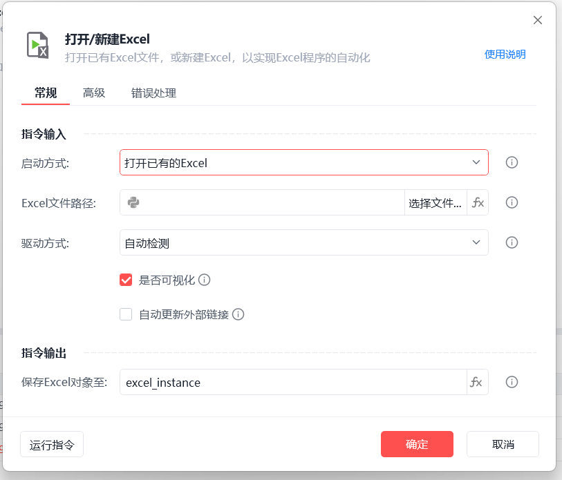Switch to the 高级 tab
The width and height of the screenshot is (562, 480).
[94, 93]
